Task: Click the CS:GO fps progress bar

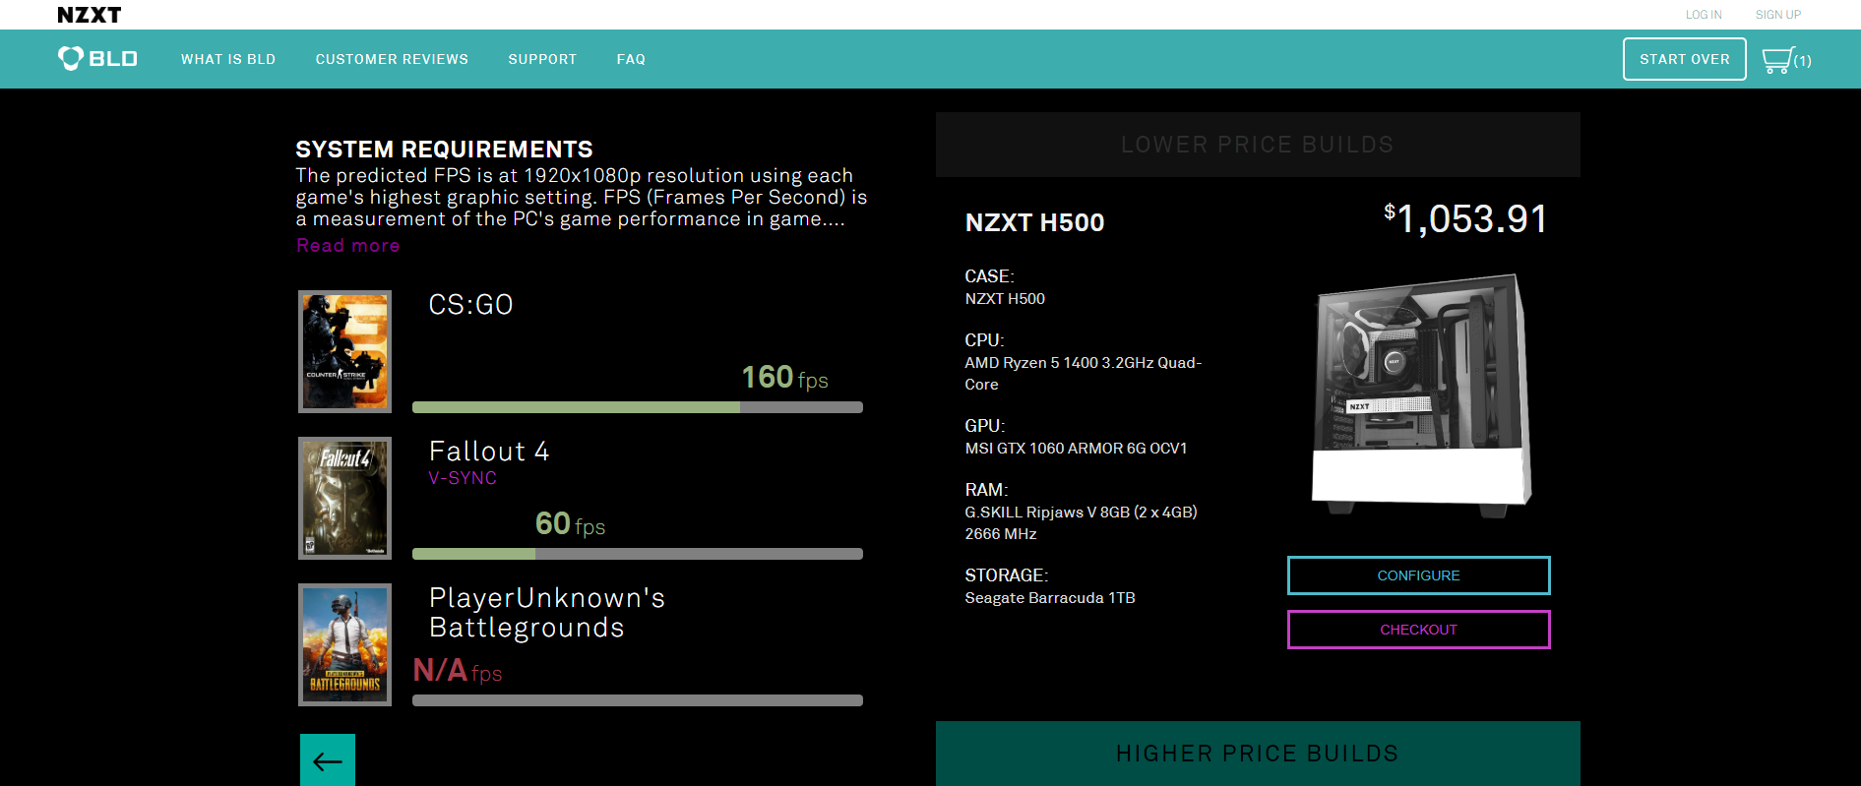Action: [638, 407]
